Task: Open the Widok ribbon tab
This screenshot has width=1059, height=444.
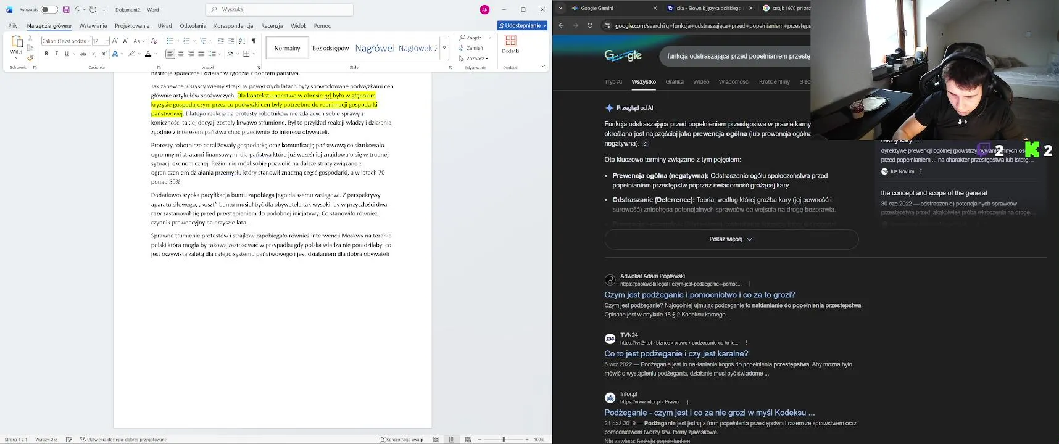Action: [299, 26]
